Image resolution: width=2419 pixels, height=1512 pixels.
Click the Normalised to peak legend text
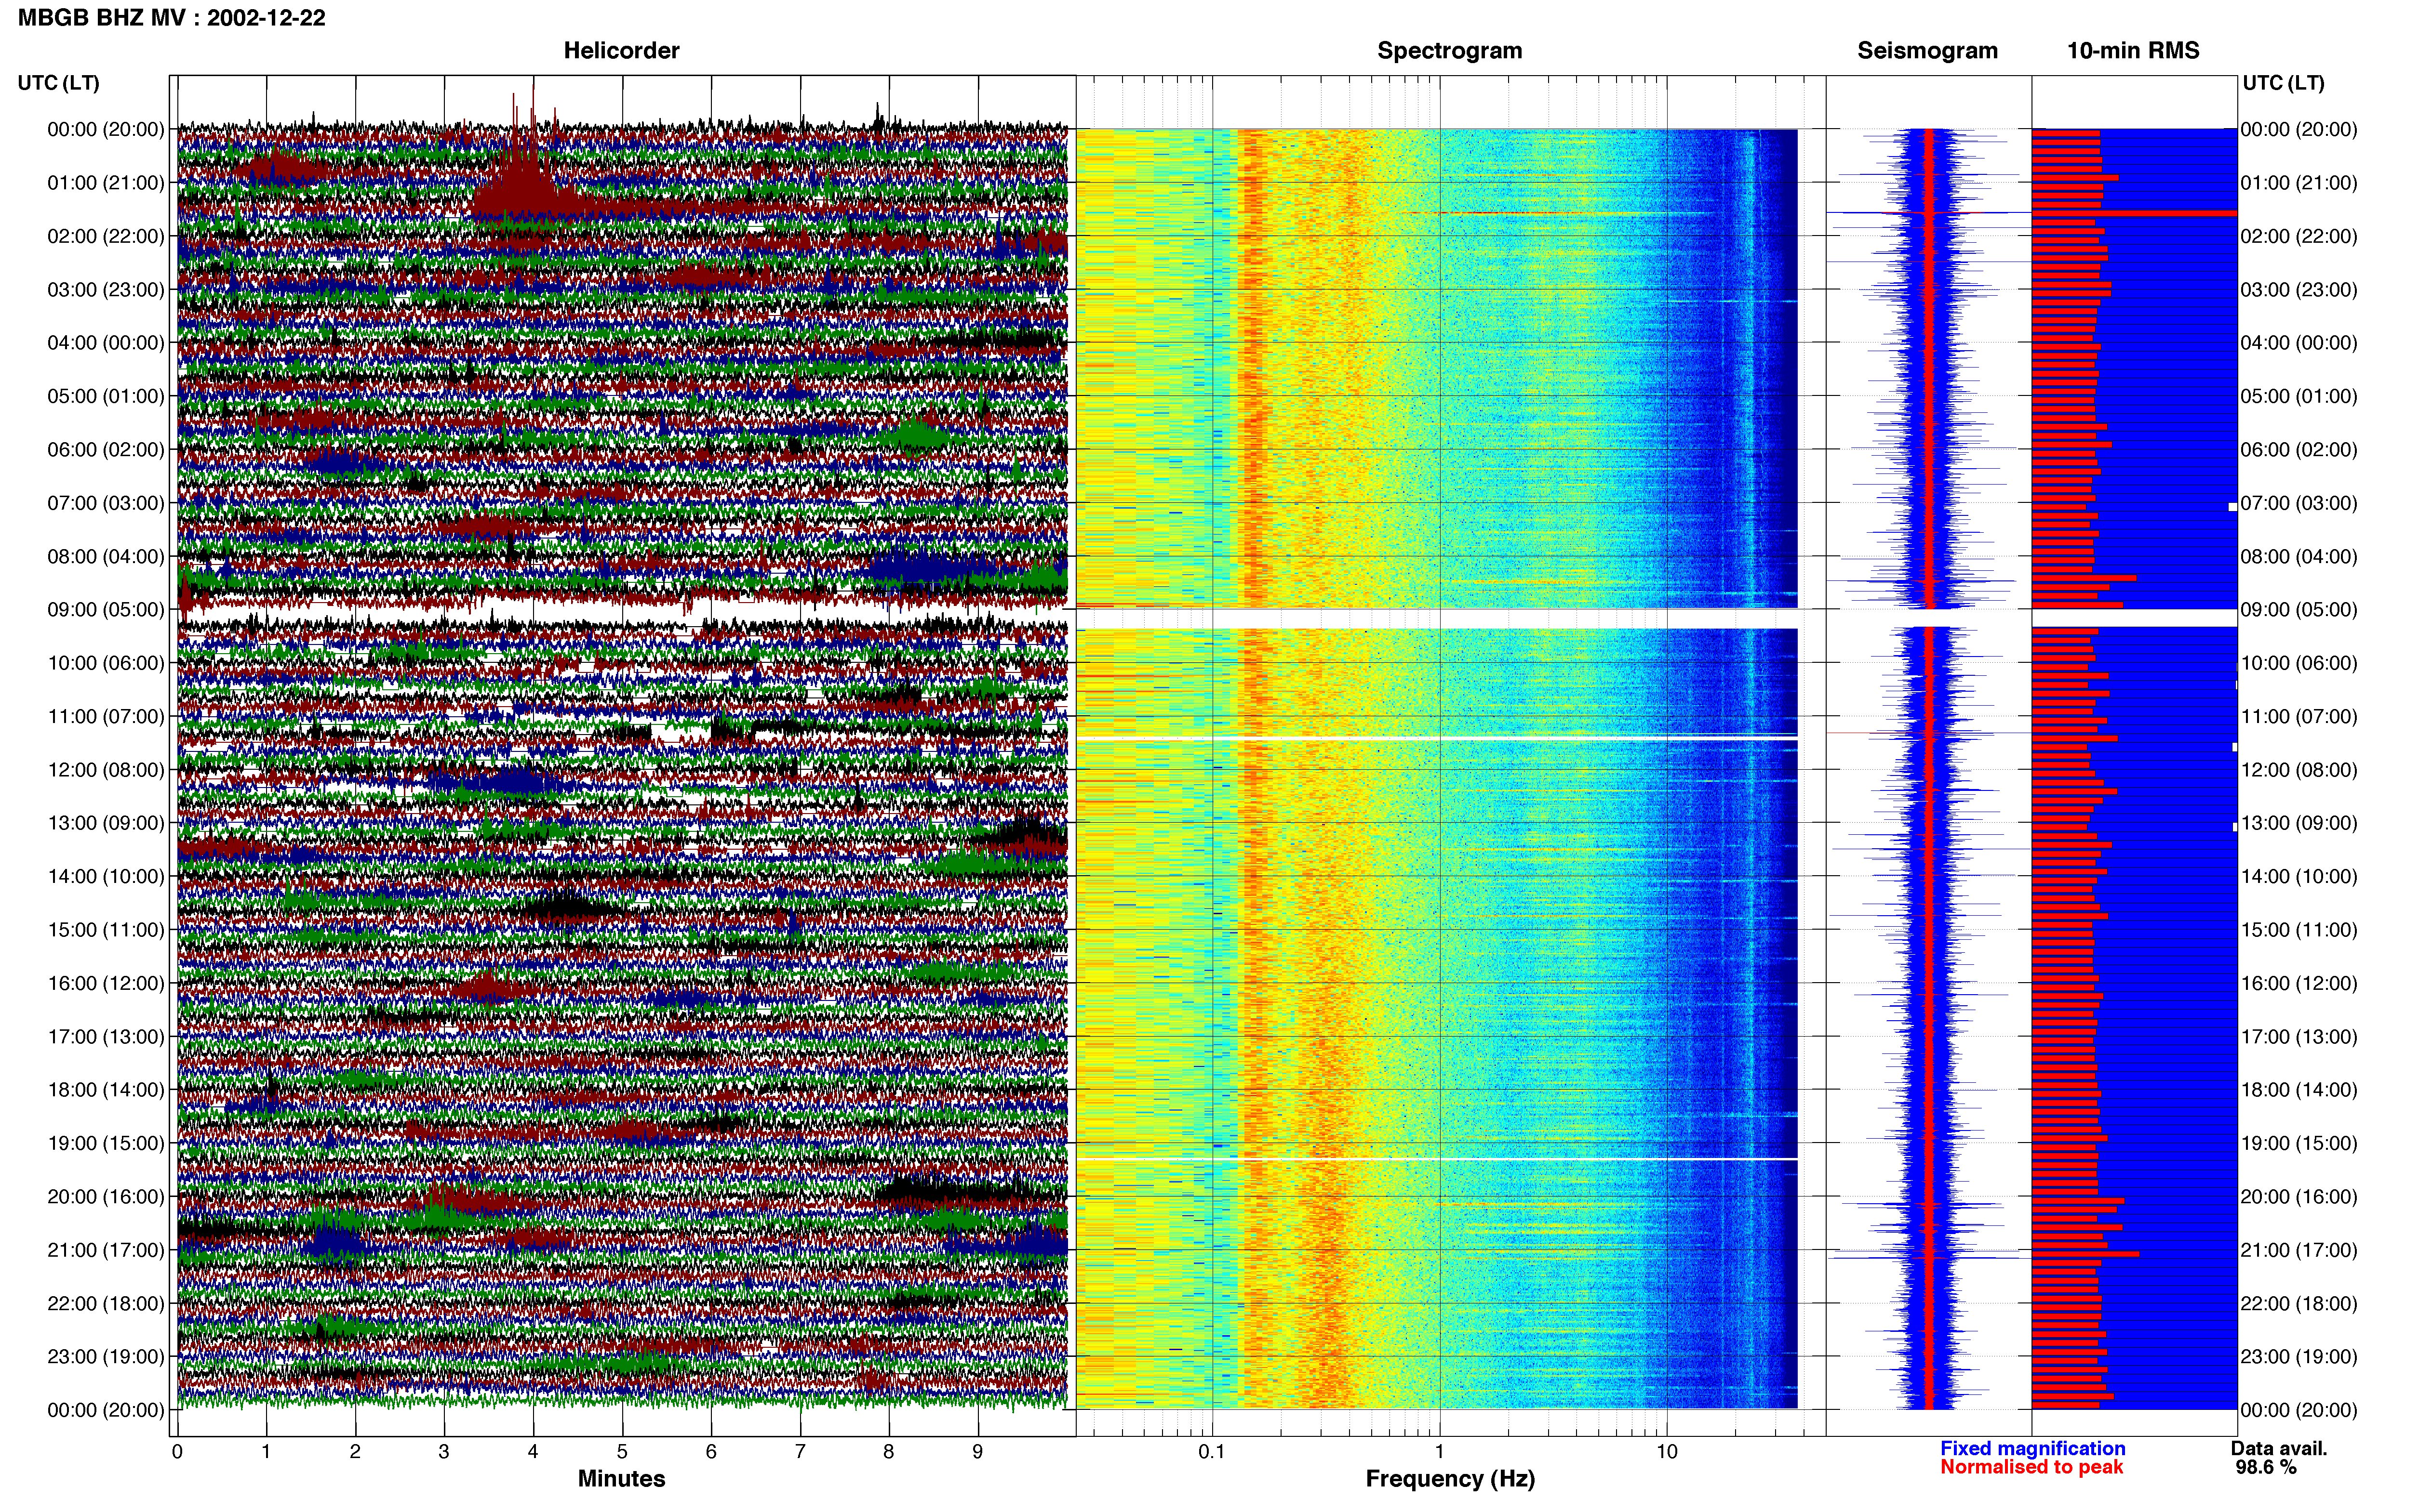2031,1467
